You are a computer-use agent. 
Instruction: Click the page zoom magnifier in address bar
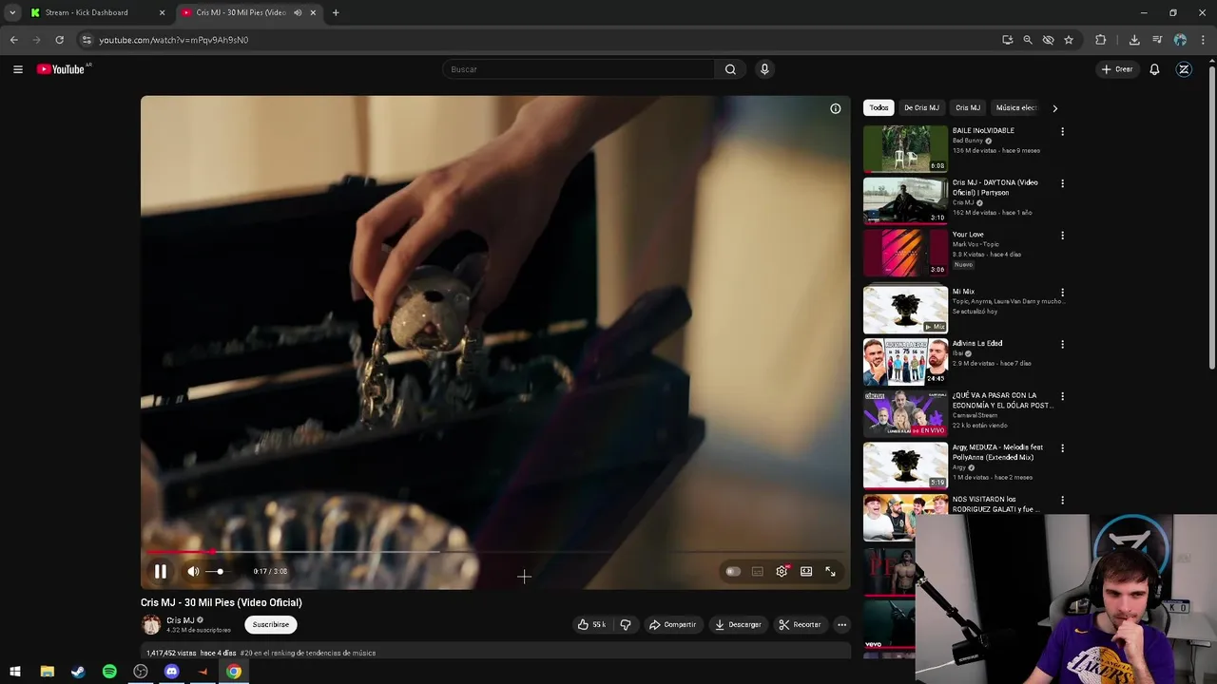coord(1028,40)
